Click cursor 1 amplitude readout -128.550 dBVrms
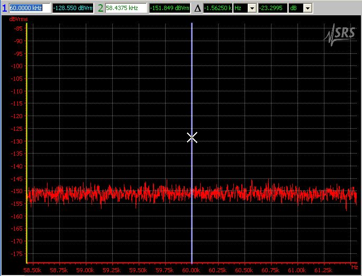The width and height of the screenshot is (362, 276). click(x=73, y=8)
